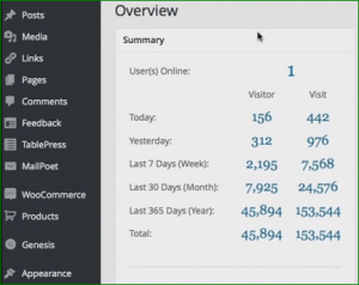Click last 30 days visit number 24,576
359x285 pixels.
click(x=318, y=188)
